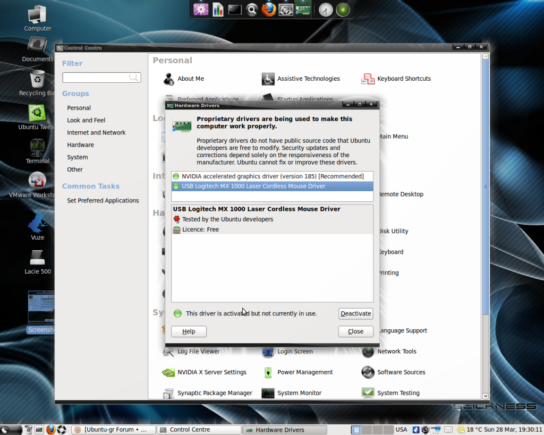Image resolution: width=544 pixels, height=435 pixels.
Task: Launch Ubuntu Tweak from desktop
Action: pos(37,117)
